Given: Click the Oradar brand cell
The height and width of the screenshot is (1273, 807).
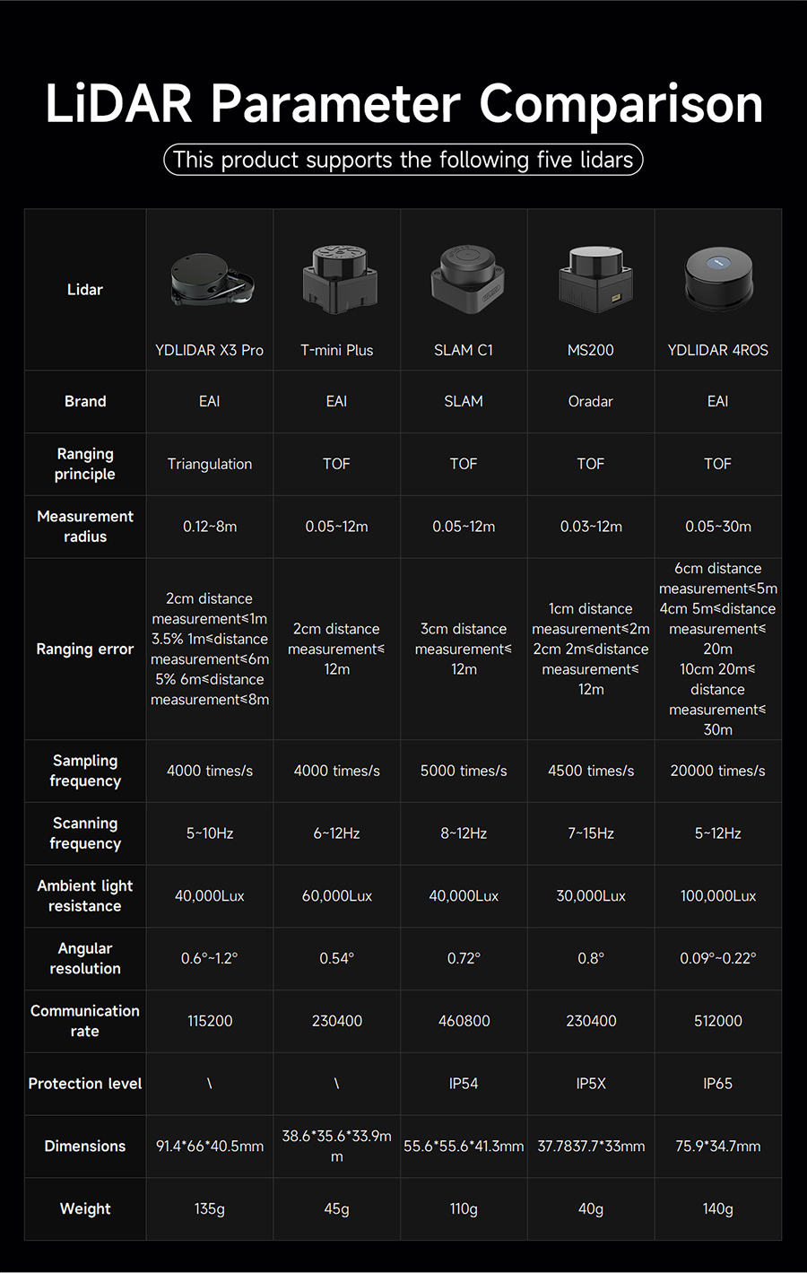Looking at the screenshot, I should [x=591, y=401].
